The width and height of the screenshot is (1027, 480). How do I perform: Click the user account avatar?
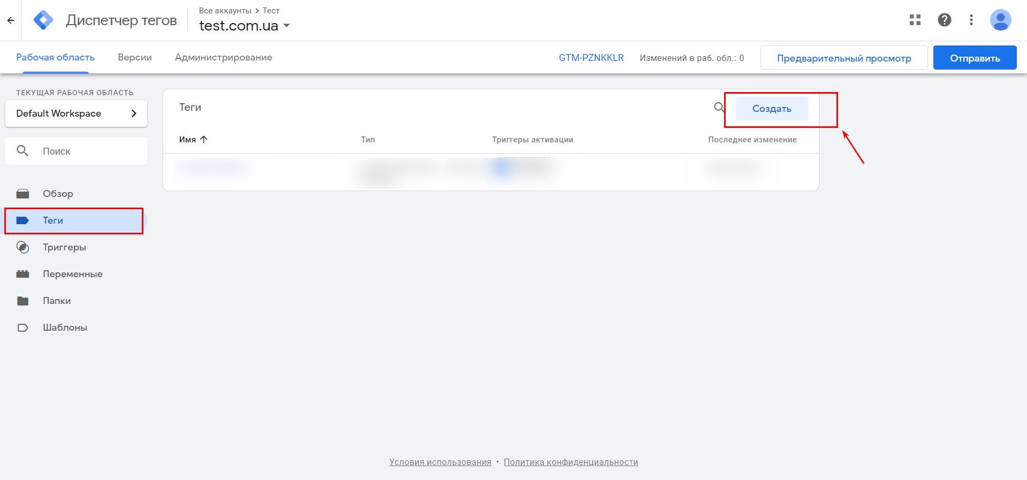[x=1000, y=20]
